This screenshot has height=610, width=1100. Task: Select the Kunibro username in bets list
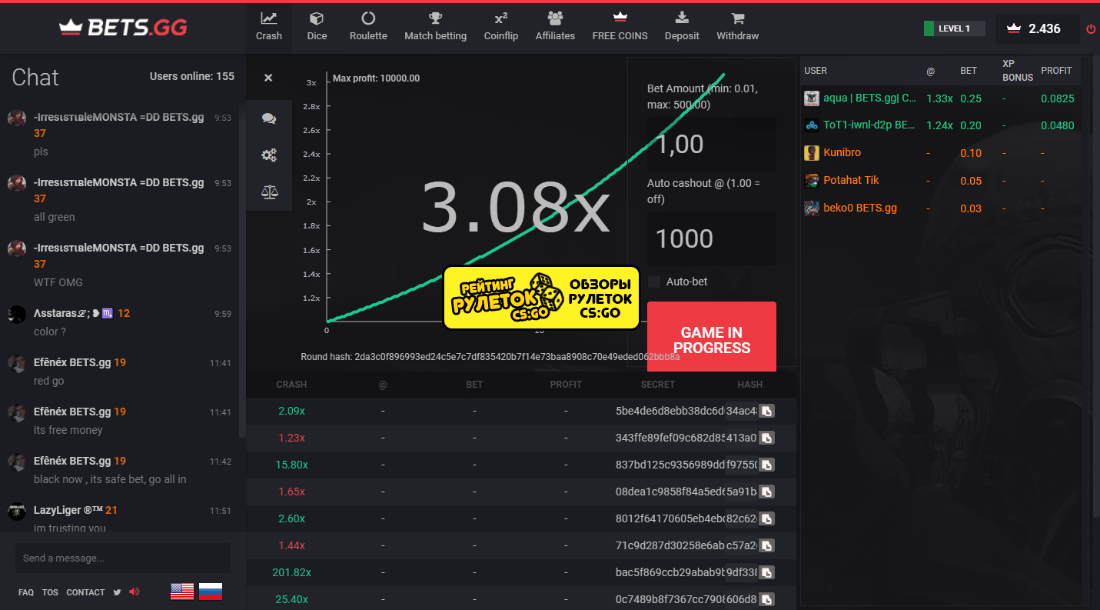(x=843, y=153)
